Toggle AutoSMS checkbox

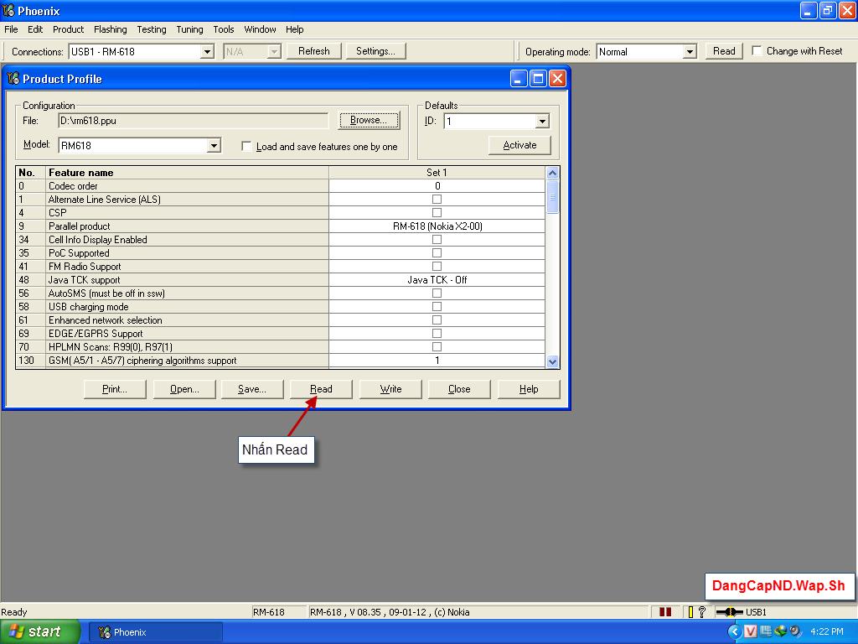[437, 293]
